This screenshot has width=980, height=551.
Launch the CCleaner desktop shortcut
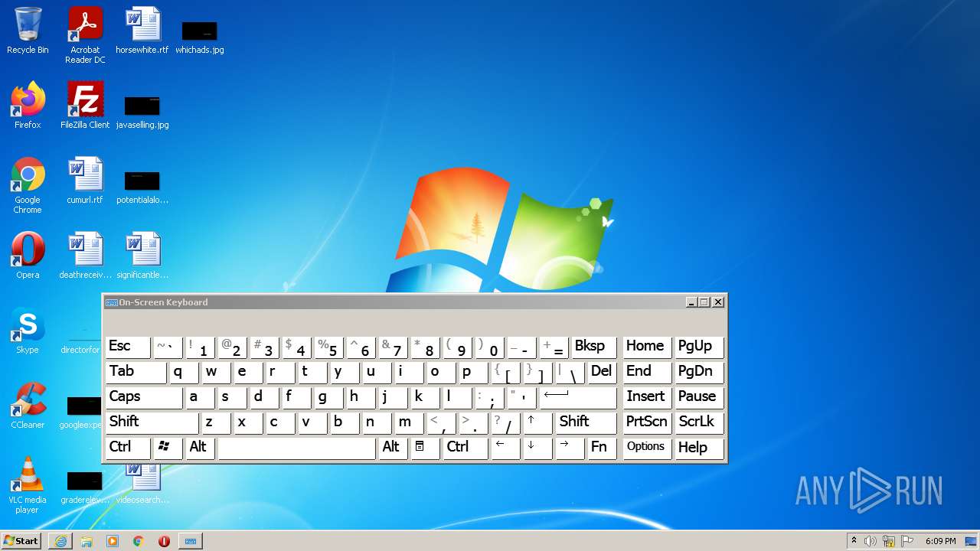(28, 406)
